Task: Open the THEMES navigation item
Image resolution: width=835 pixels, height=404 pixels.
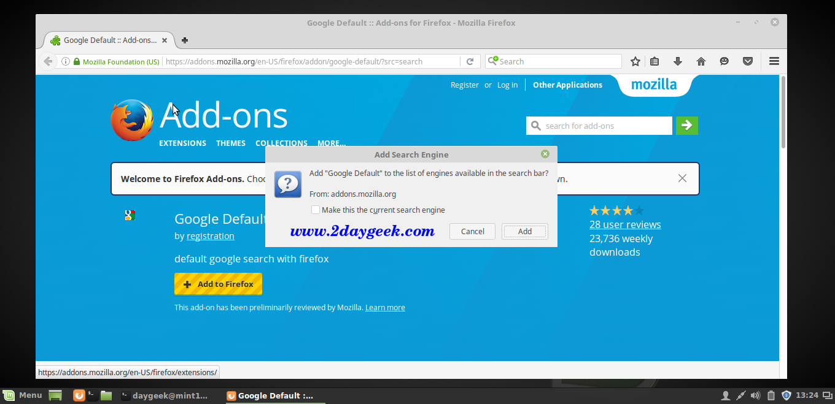Action: (231, 143)
